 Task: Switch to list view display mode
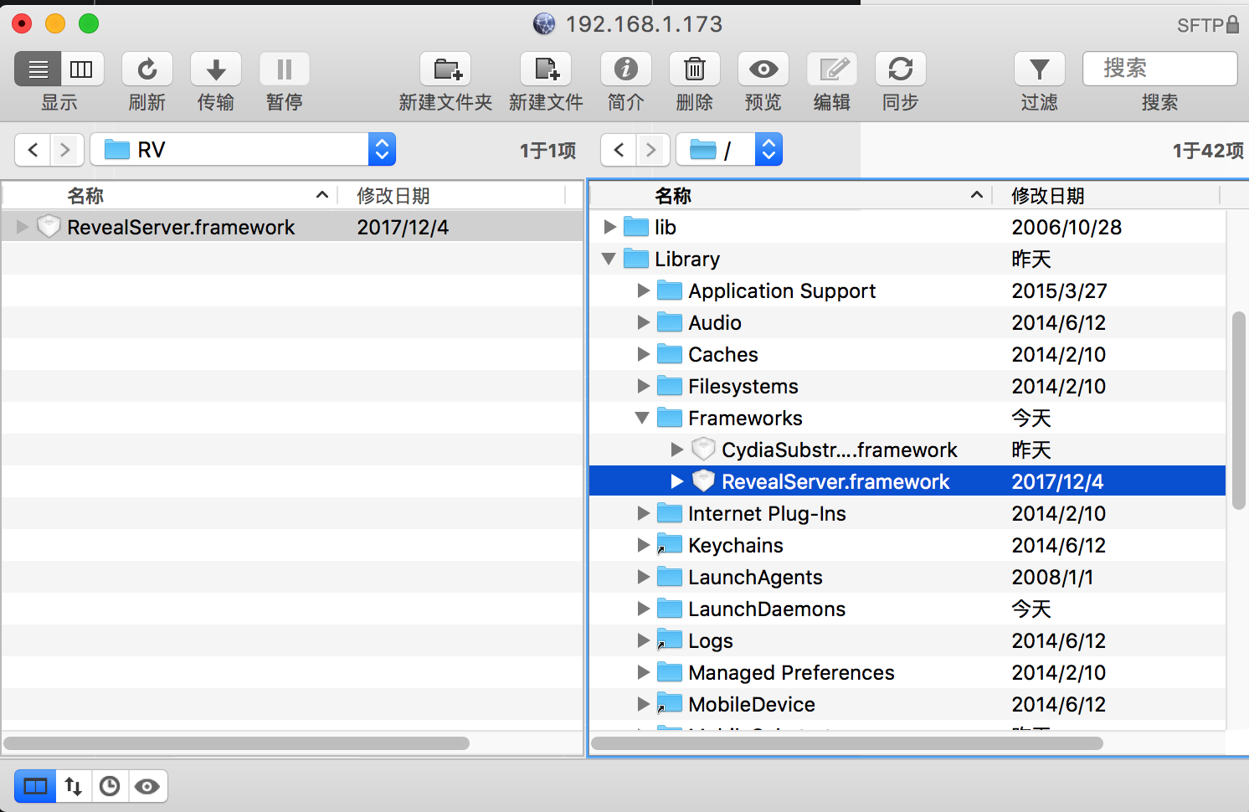click(38, 69)
